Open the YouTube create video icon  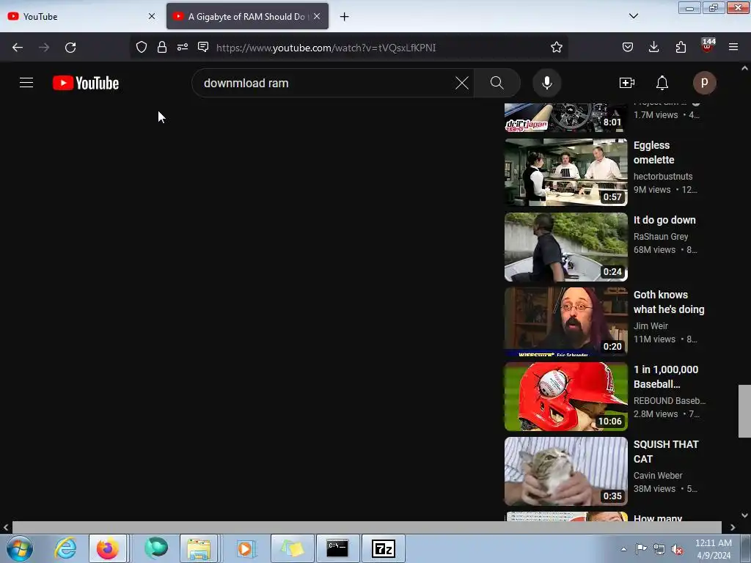click(627, 83)
